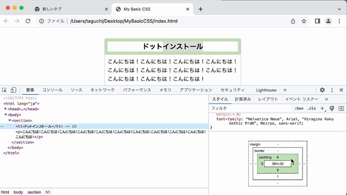Switch to the ソース tab
The image size is (347, 195).
click(76, 90)
